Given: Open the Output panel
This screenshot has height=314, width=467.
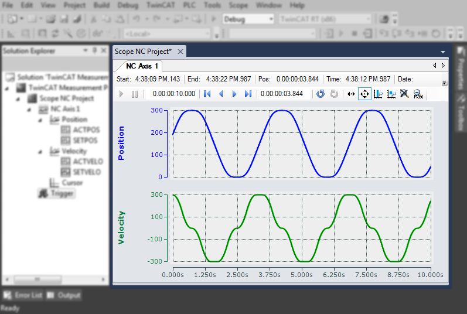Looking at the screenshot, I should pos(63,295).
